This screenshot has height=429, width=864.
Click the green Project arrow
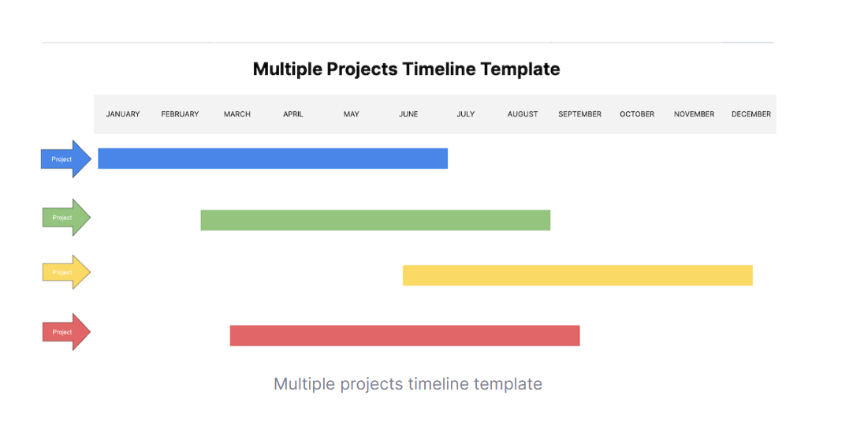coord(67,218)
